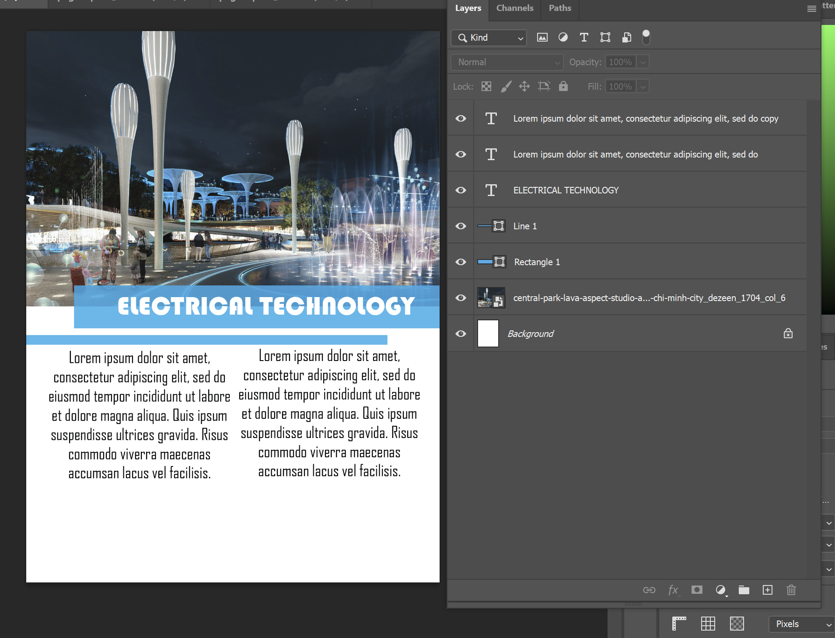This screenshot has width=835, height=638.
Task: Filter for type layers icon
Action: tap(584, 38)
